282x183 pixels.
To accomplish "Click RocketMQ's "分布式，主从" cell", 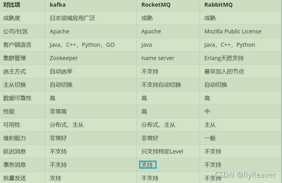I will click(x=158, y=125).
